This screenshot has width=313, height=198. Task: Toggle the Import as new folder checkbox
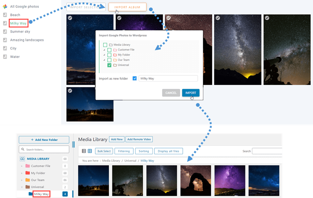click(x=135, y=78)
